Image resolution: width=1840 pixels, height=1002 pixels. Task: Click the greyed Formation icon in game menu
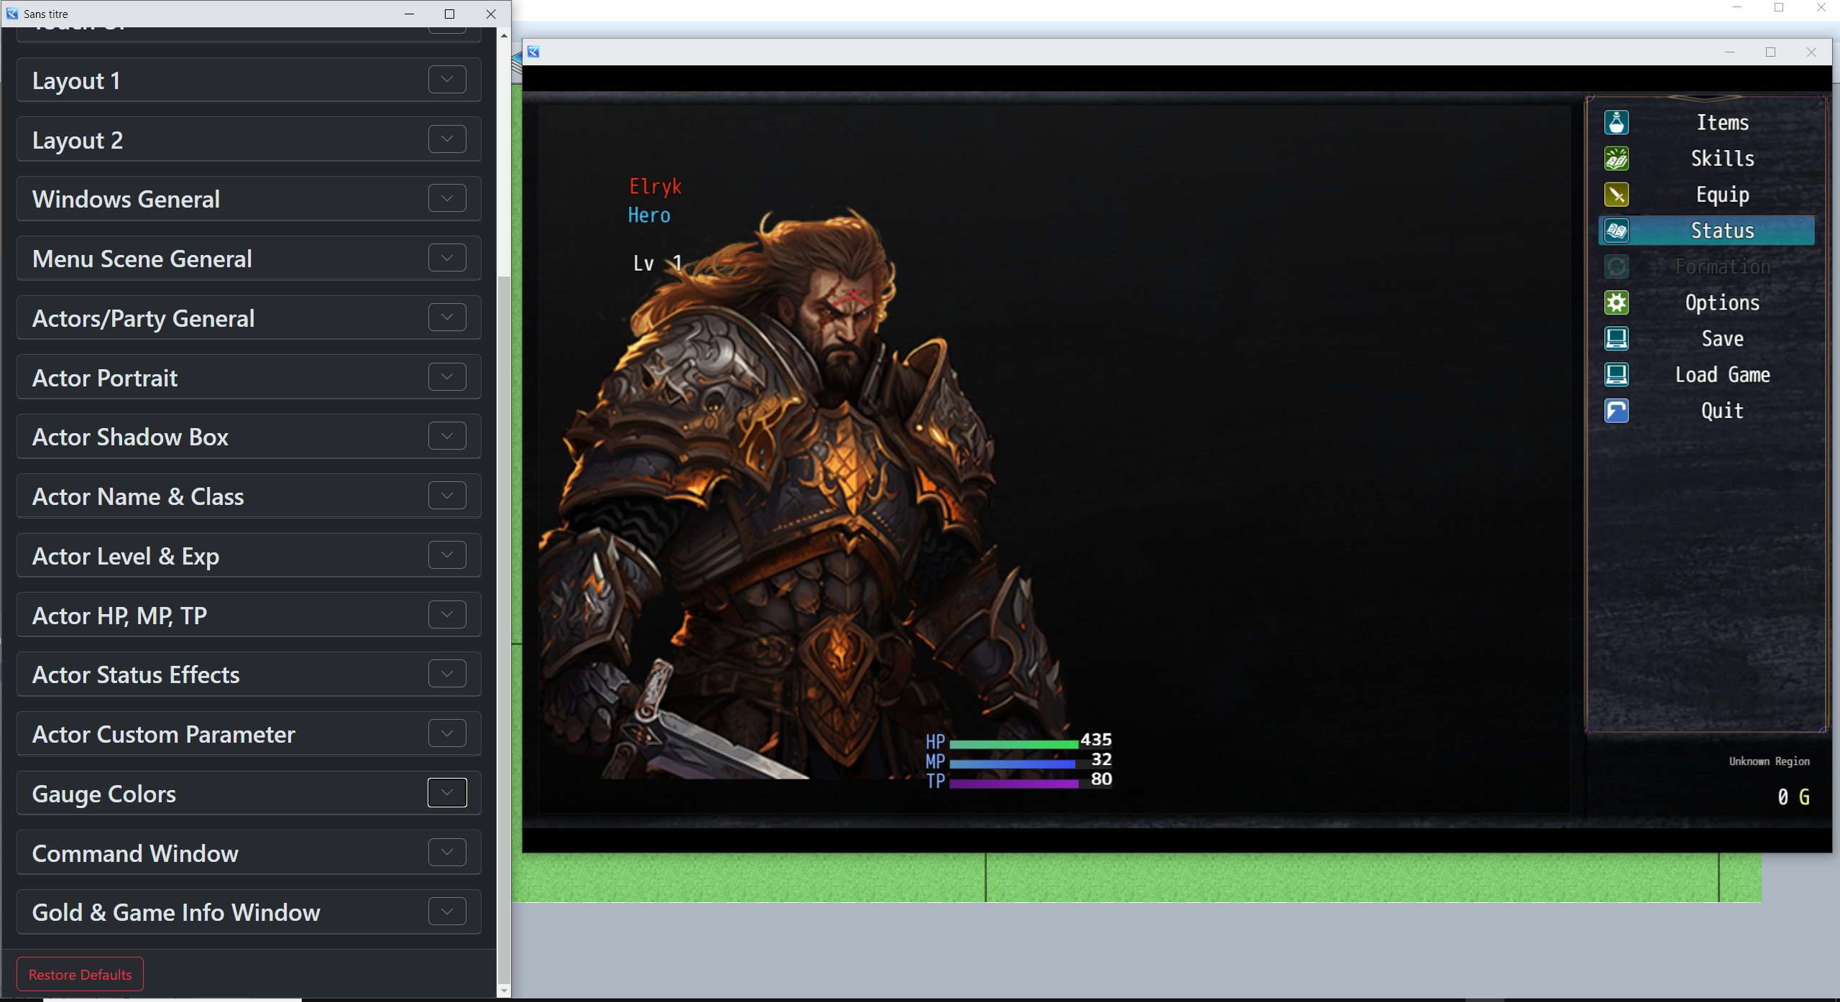click(1616, 266)
